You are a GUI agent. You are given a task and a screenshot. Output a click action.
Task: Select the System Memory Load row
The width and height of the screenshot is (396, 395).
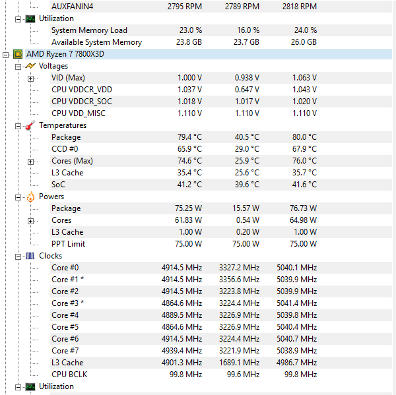coord(221,30)
